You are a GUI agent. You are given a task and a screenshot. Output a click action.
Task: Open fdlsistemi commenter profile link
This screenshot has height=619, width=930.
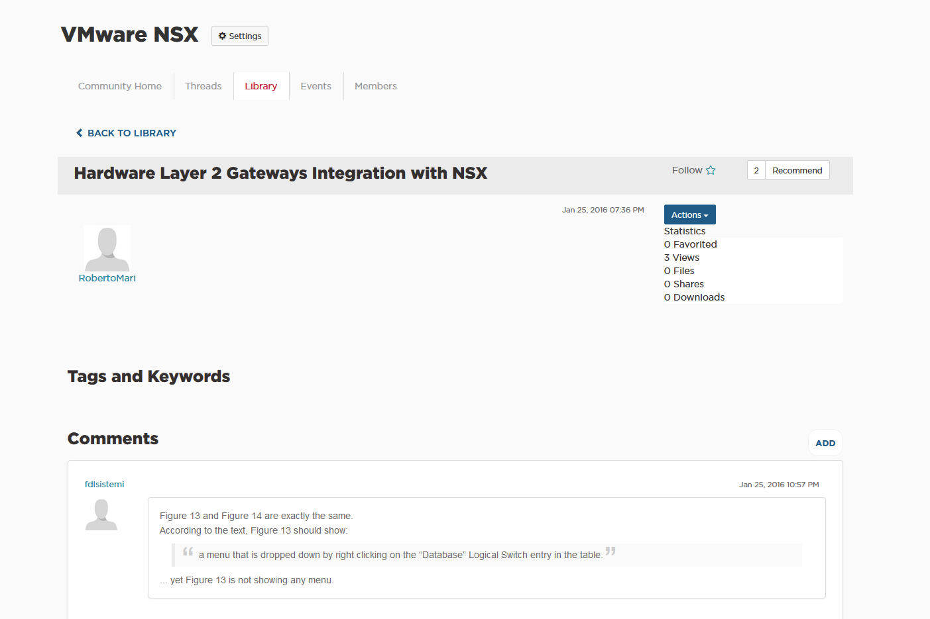105,484
